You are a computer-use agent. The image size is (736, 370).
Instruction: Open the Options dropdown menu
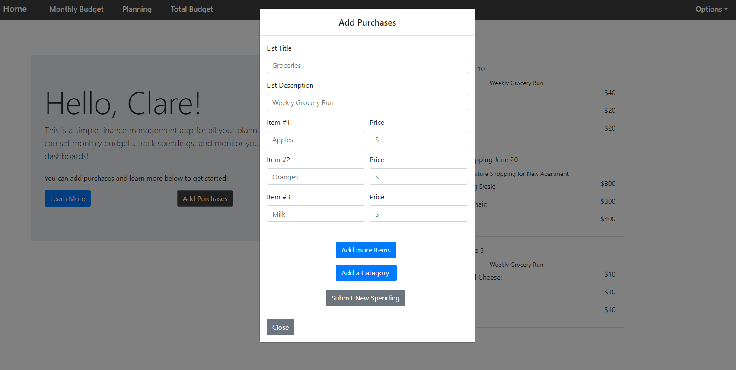[710, 9]
